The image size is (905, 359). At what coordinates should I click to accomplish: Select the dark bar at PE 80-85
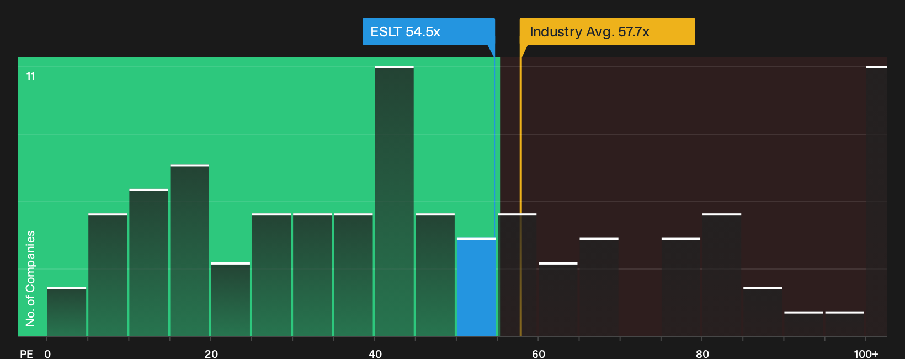point(722,274)
